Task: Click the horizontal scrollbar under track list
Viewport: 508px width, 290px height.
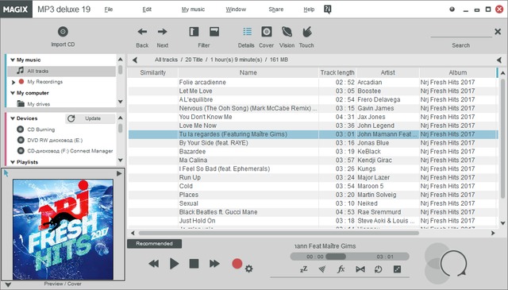Action: (x=279, y=233)
